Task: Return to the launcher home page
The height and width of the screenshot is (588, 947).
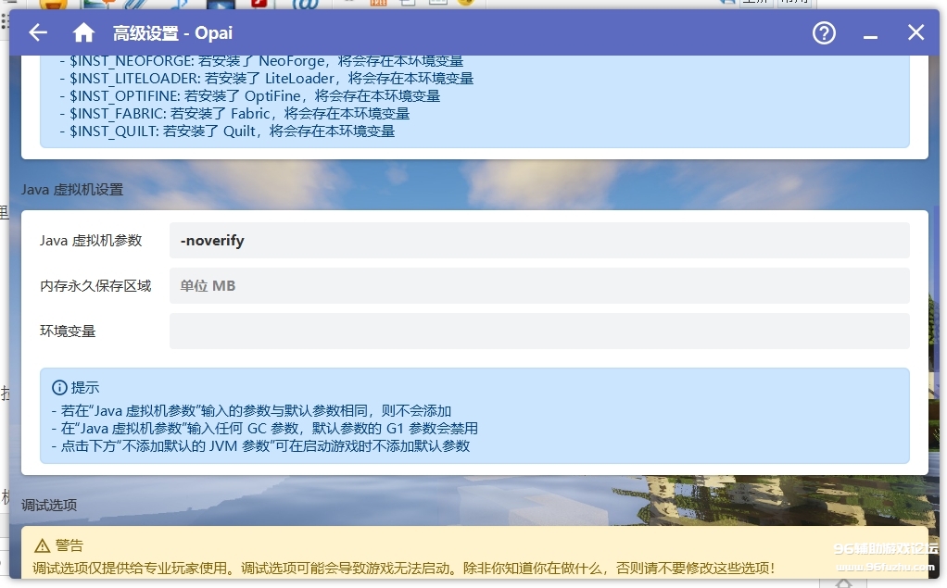Action: tap(83, 33)
